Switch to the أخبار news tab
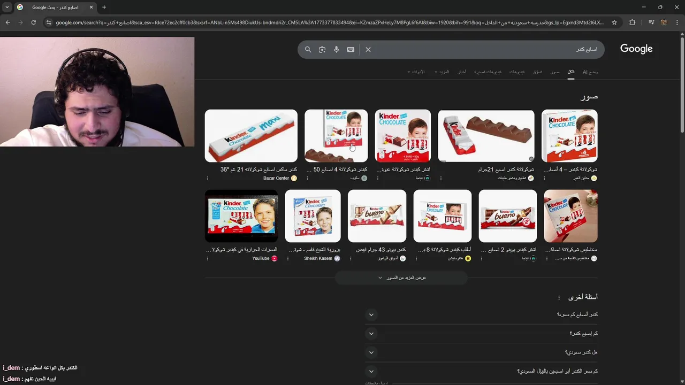 tap(462, 72)
